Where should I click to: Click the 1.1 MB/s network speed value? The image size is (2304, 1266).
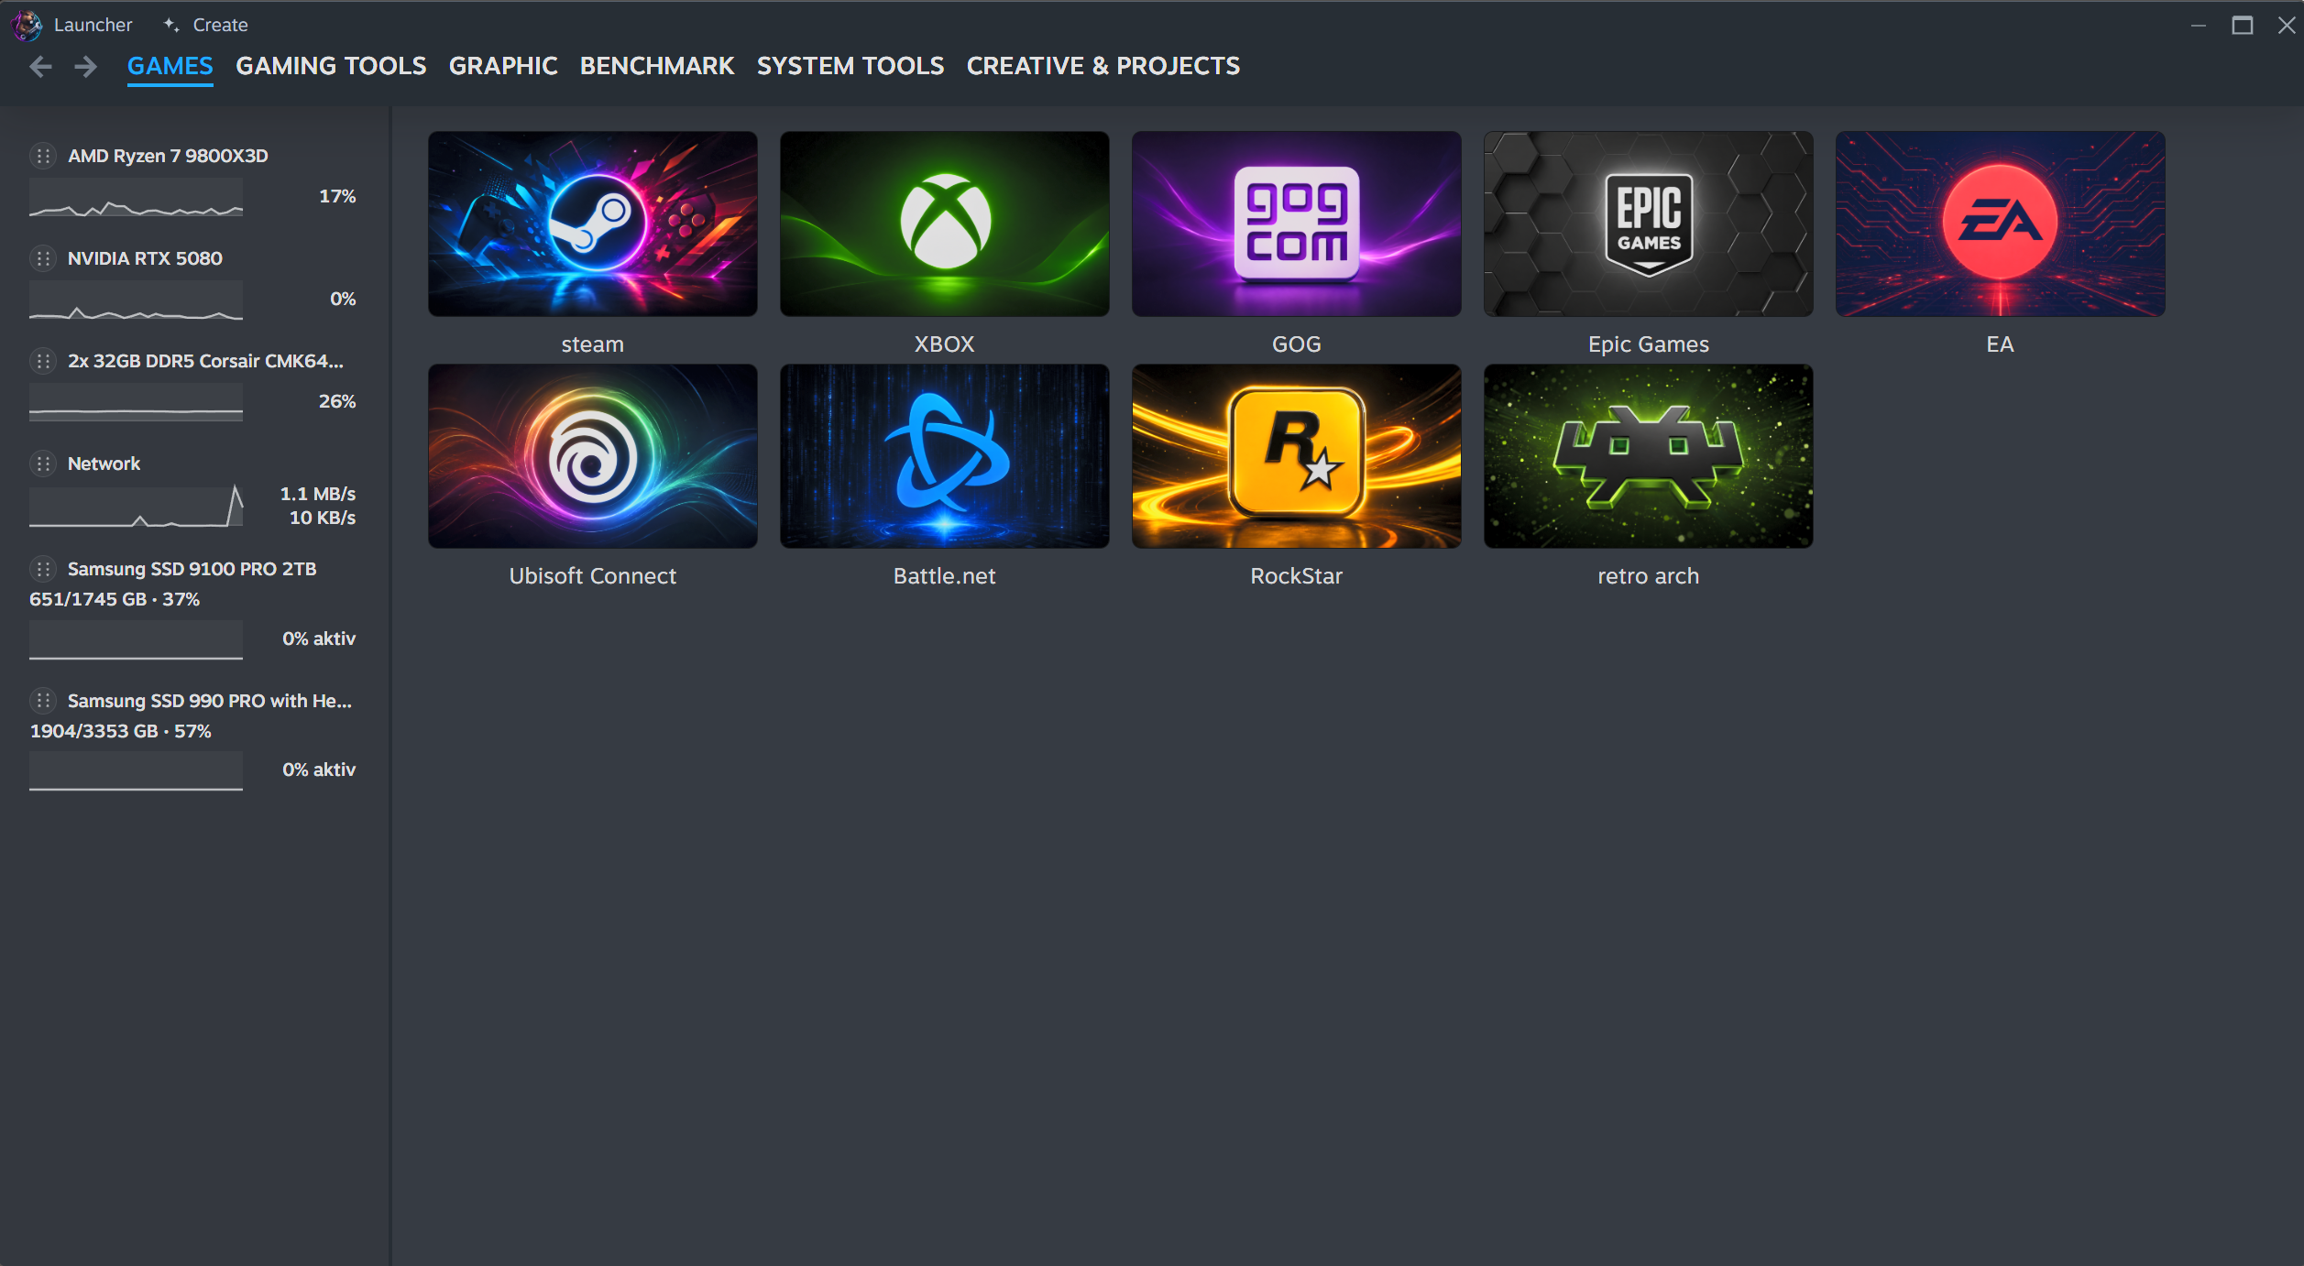[x=318, y=494]
